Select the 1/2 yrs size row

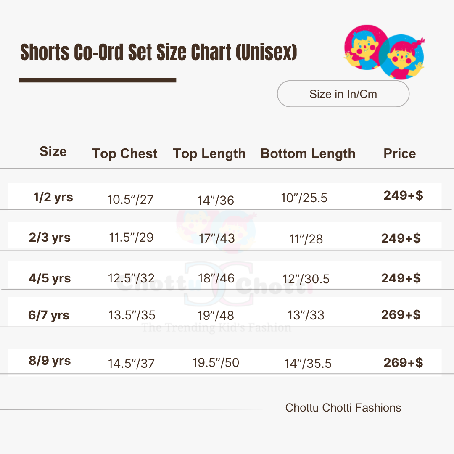pyautogui.click(x=224, y=196)
